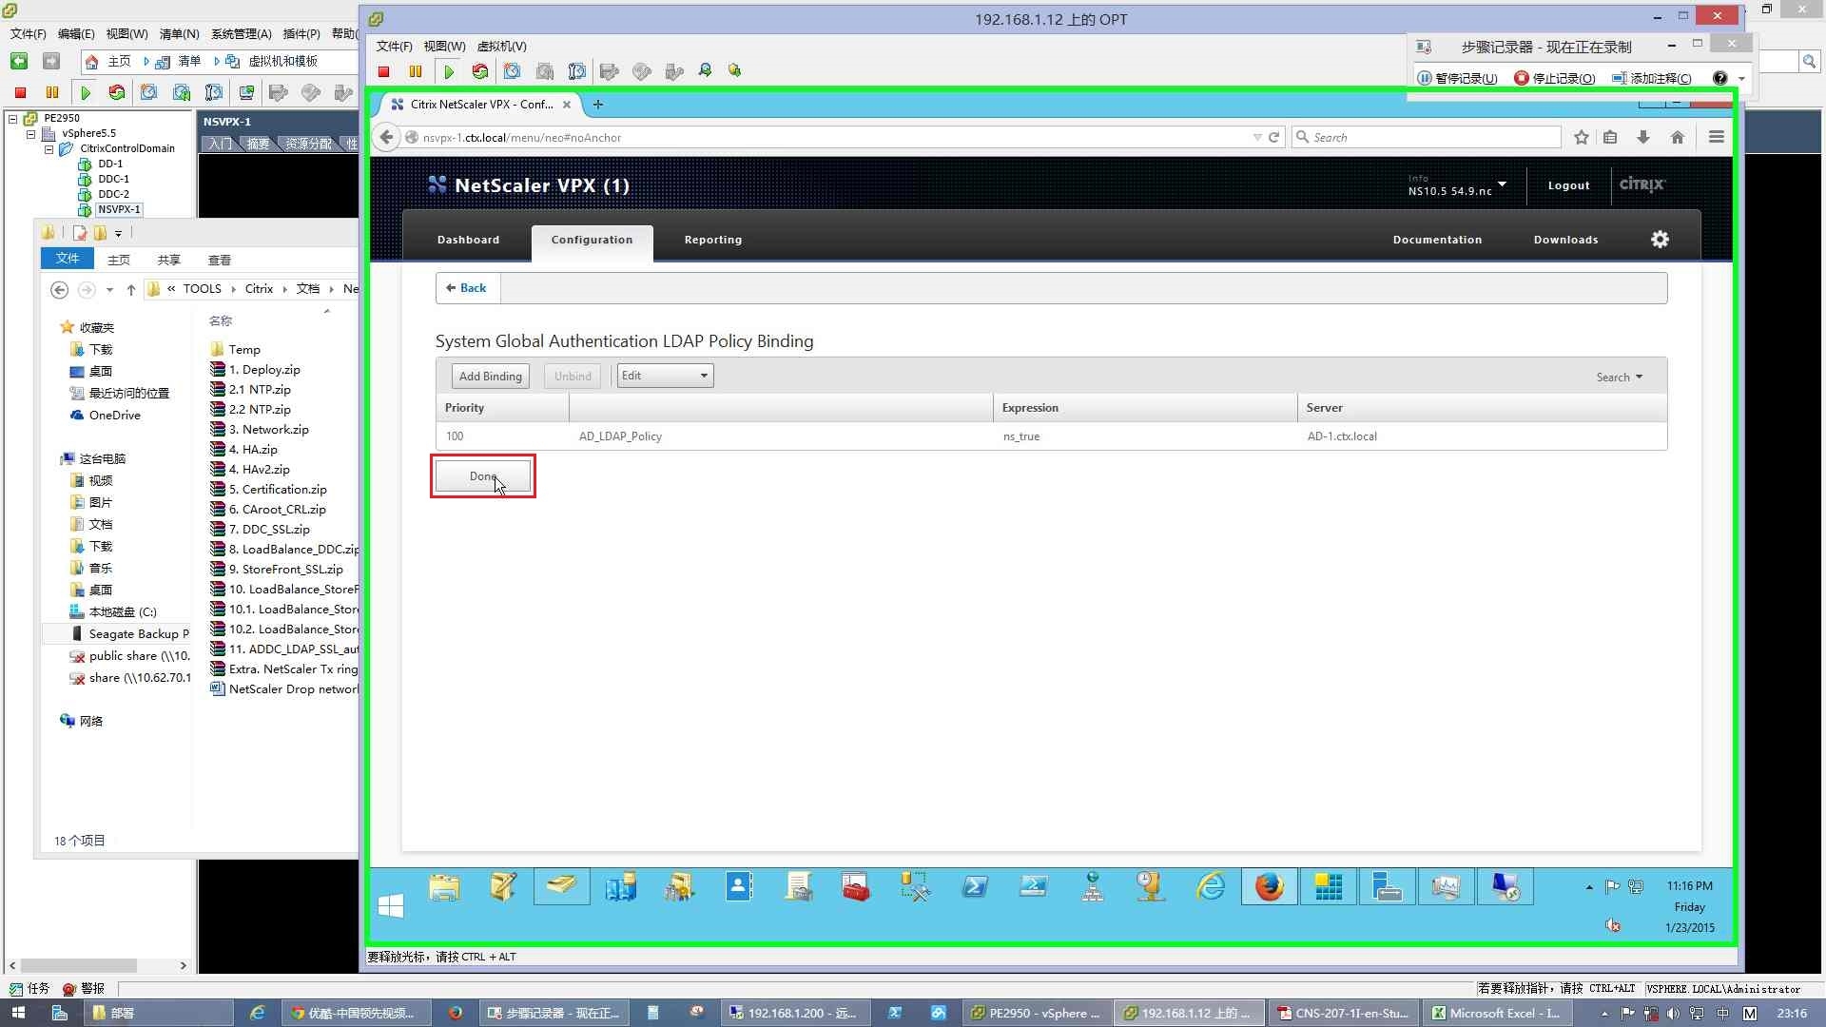1826x1027 pixels.
Task: Open URL history dropdown in address bar
Action: [1257, 137]
